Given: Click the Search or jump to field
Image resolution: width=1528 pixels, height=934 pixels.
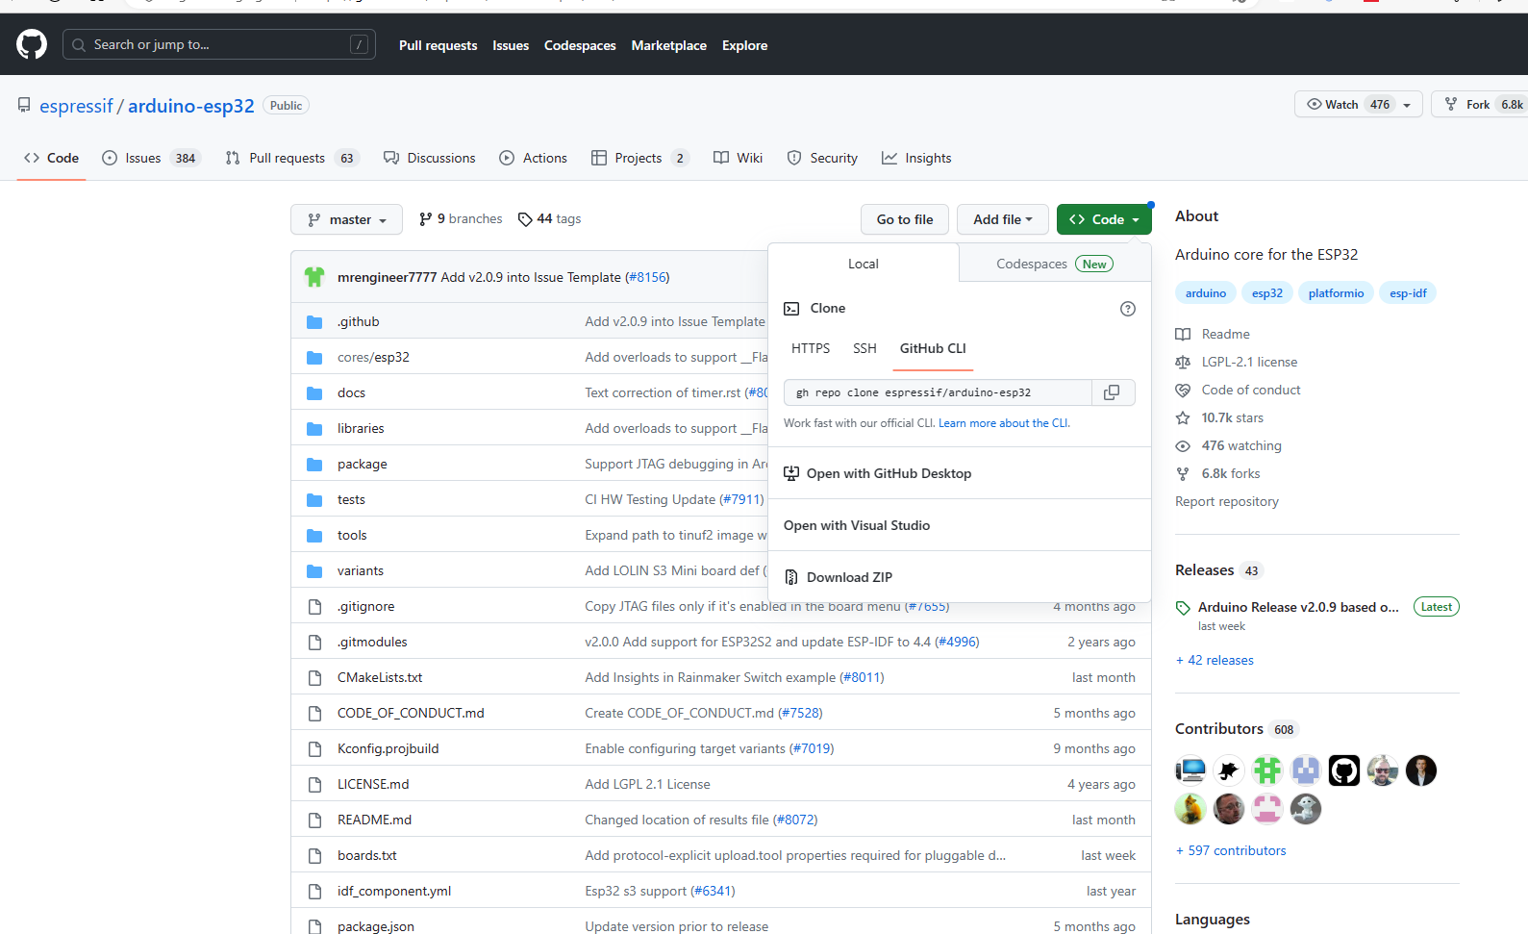Looking at the screenshot, I should (x=218, y=44).
